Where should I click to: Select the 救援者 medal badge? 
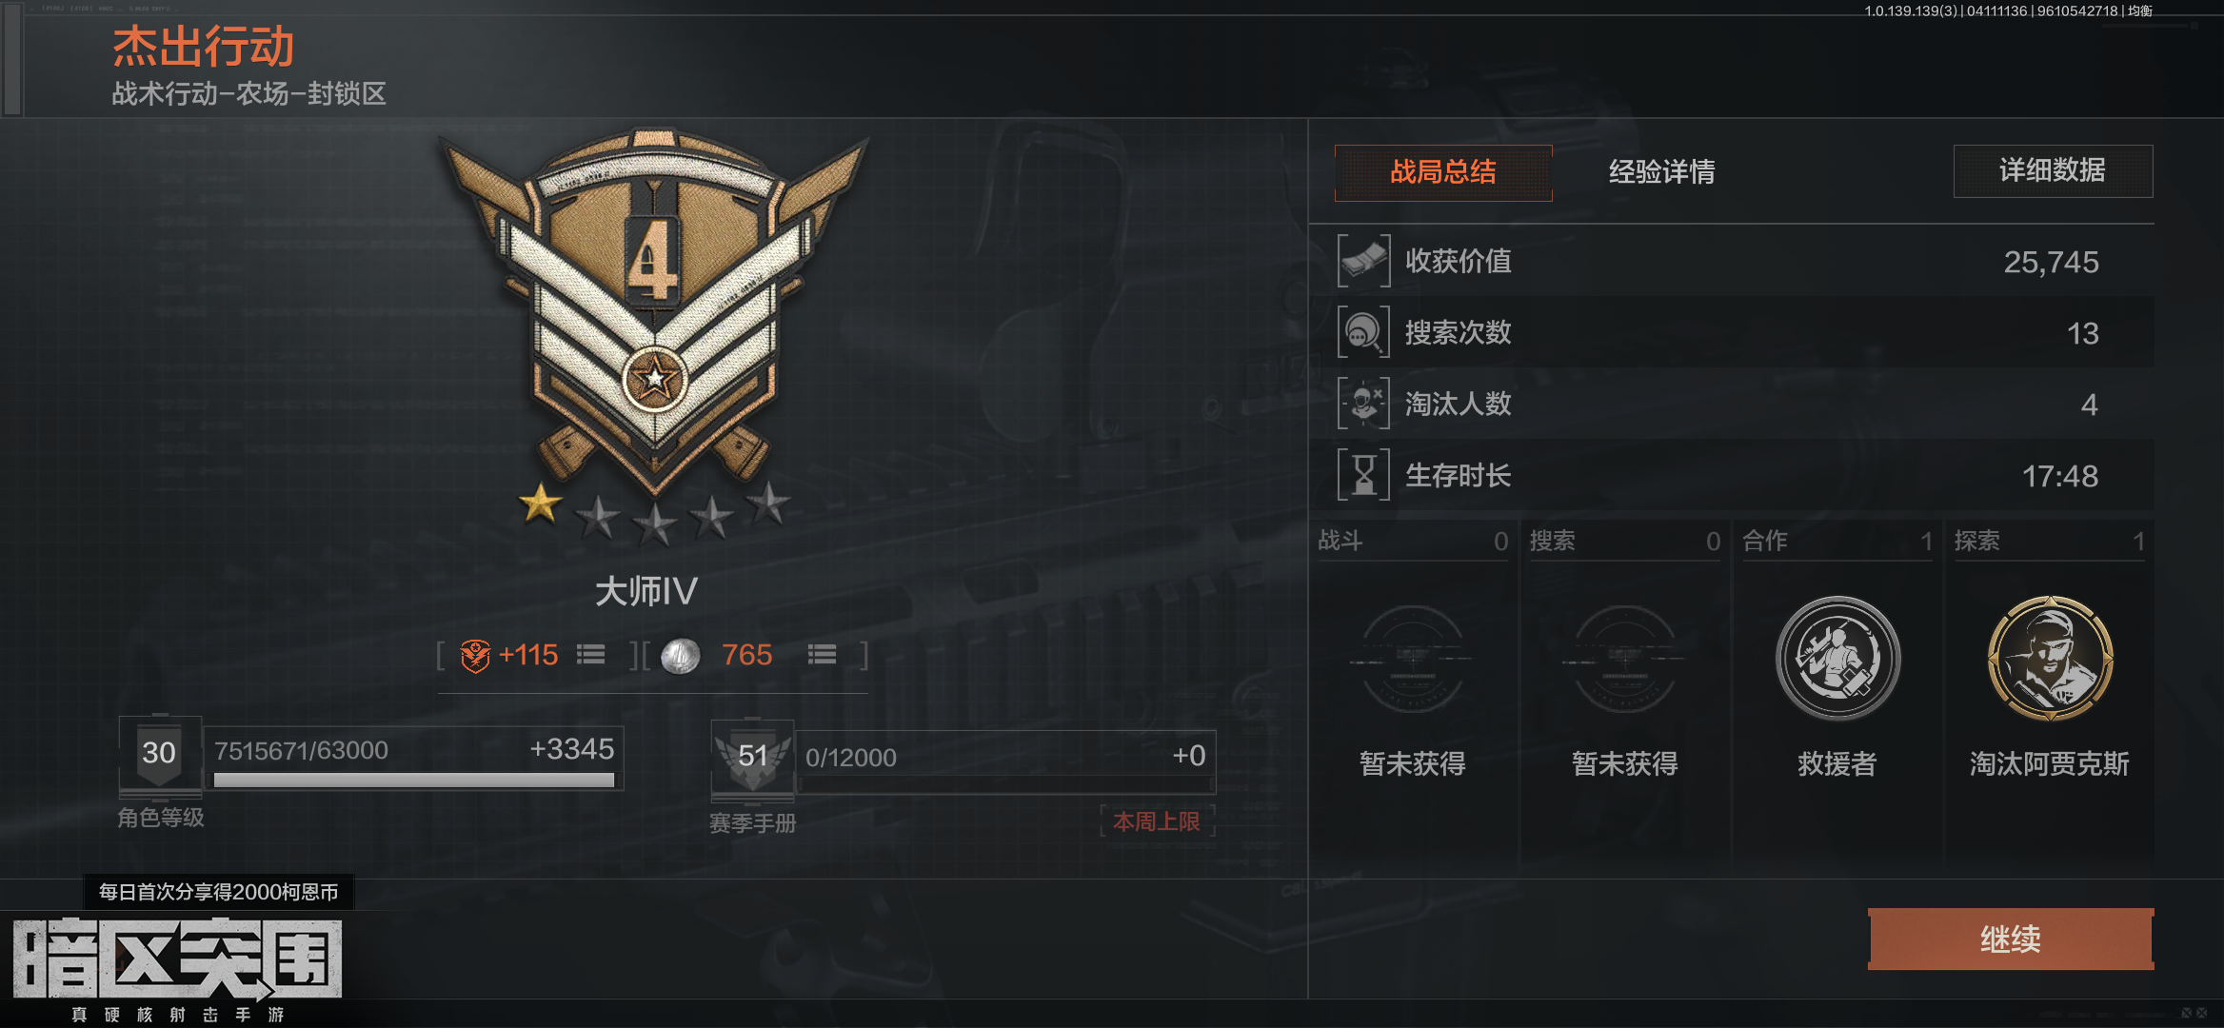pos(1837,659)
